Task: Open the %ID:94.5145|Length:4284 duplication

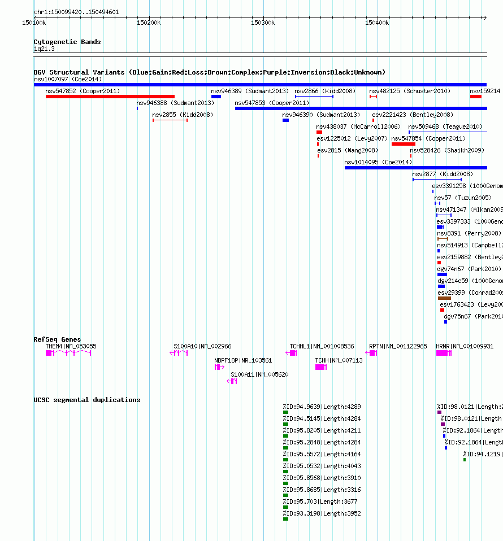Action: coord(322,418)
